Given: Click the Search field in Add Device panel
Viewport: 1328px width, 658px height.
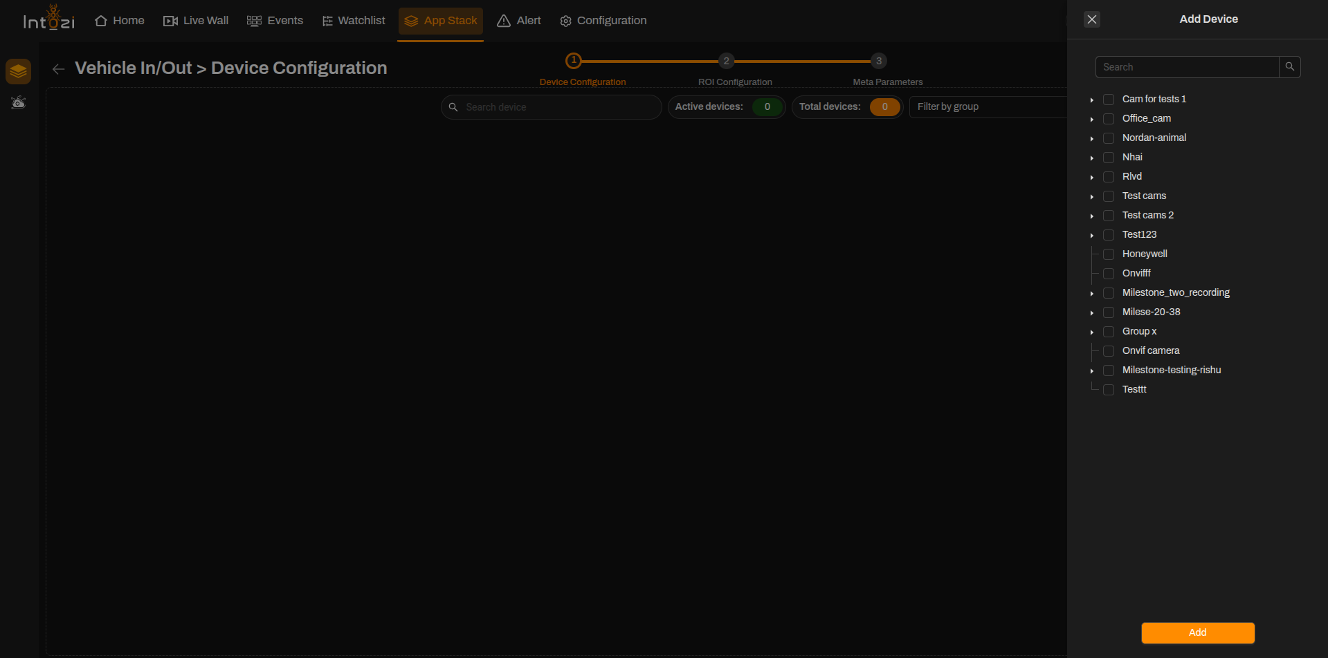Looking at the screenshot, I should pos(1188,67).
